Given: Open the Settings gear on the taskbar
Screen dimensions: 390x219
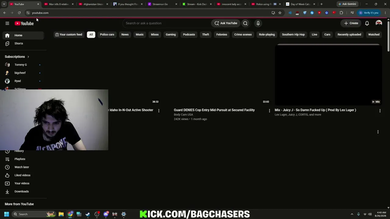Looking at the screenshot, I should (124, 214).
